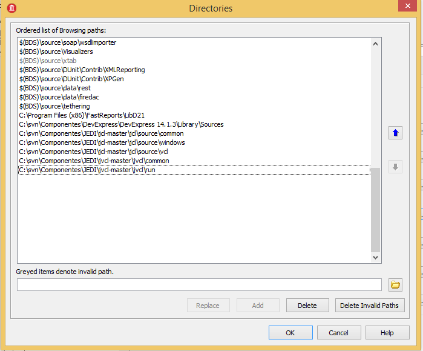423x351 pixels.
Task: Confirm with the OK button
Action: [x=290, y=333]
